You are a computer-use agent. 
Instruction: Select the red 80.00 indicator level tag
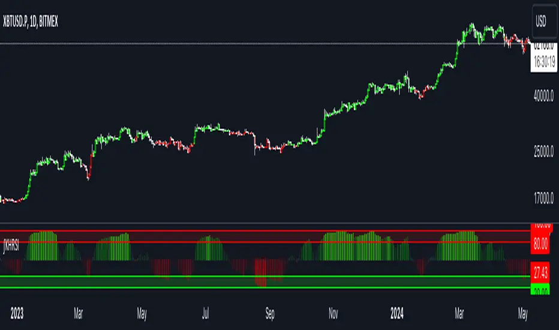(540, 244)
